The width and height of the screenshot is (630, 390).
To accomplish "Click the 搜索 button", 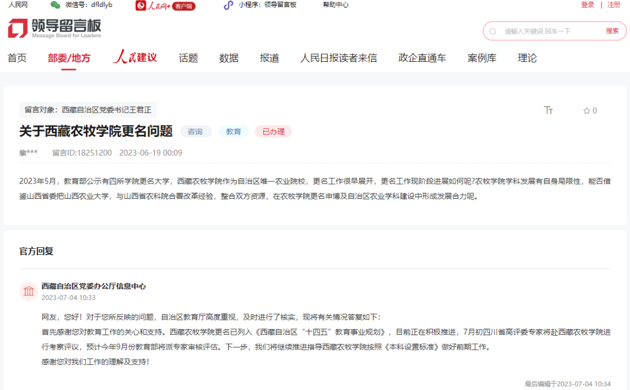I will tap(612, 31).
